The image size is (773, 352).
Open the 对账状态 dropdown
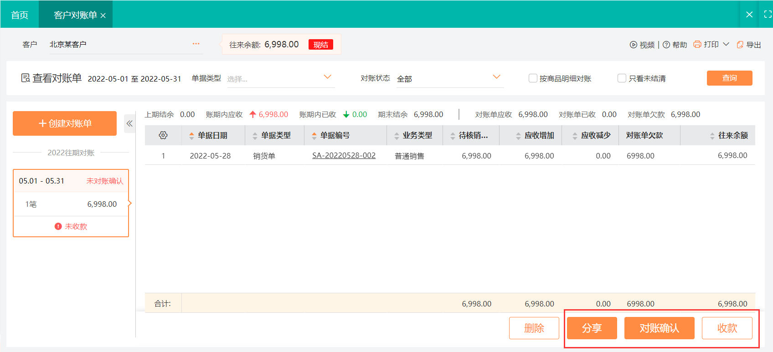(x=496, y=77)
